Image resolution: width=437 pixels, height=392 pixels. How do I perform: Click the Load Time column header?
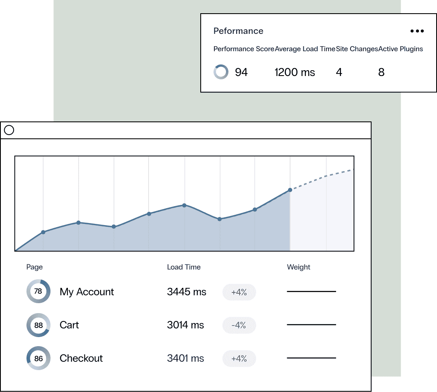point(184,267)
